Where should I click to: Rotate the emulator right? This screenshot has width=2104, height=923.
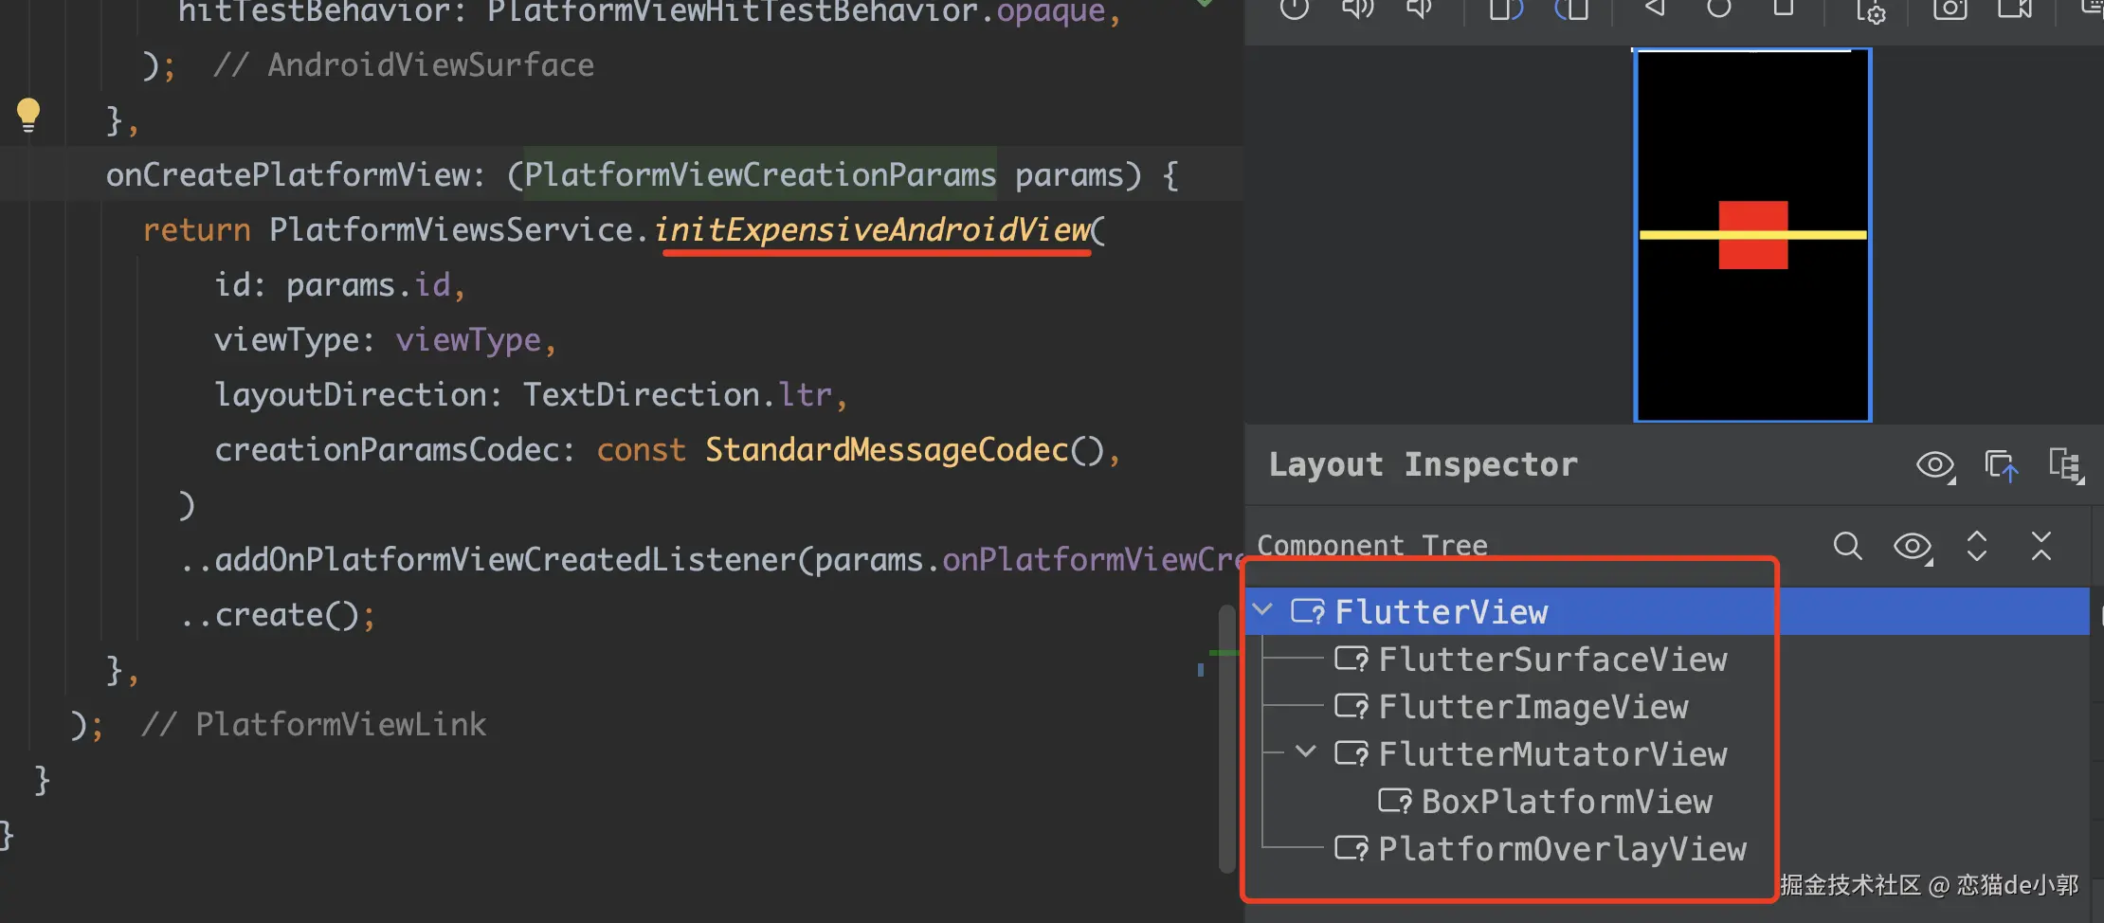[1572, 9]
